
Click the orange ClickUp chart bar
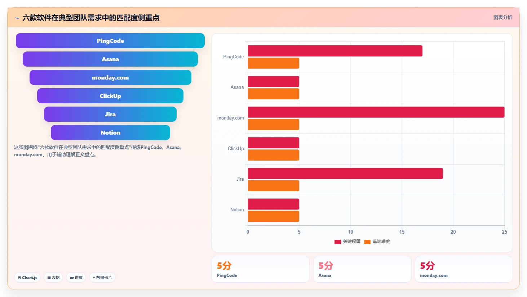[x=274, y=155]
